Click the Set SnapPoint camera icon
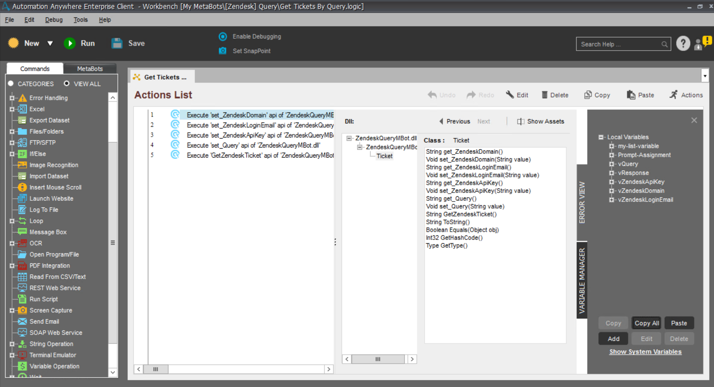This screenshot has height=387, width=714. click(x=222, y=51)
